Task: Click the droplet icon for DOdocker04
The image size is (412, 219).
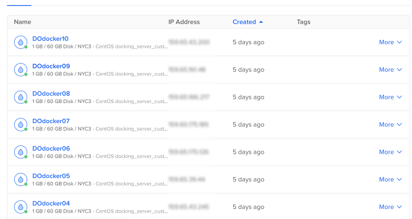Action: click(21, 207)
